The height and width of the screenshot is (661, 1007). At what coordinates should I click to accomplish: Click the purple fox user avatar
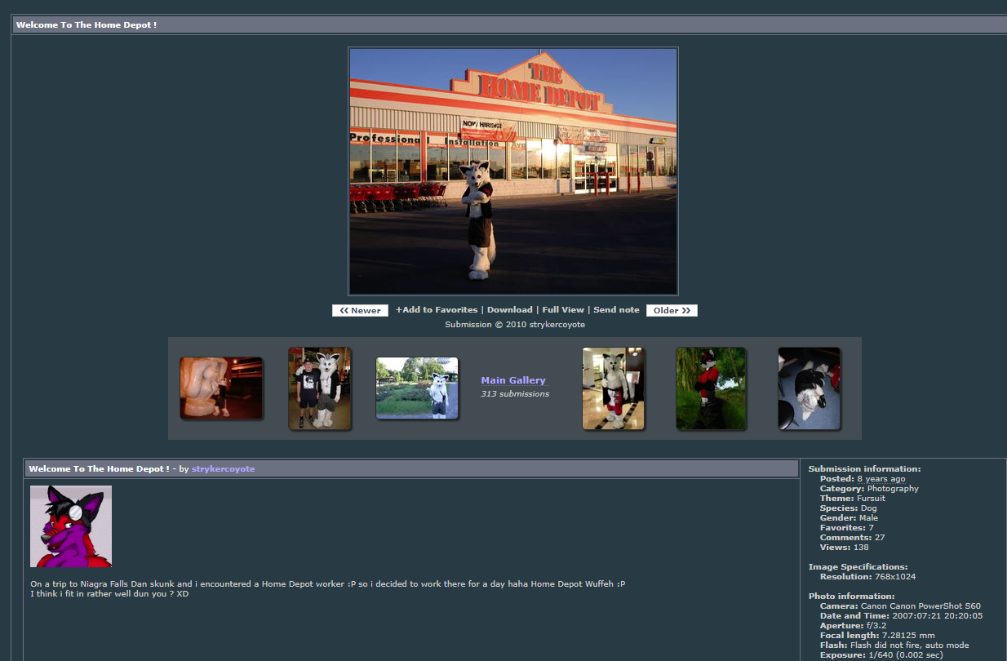71,526
